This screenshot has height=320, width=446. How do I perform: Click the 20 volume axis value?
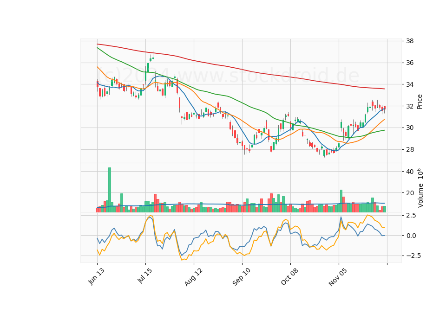point(410,193)
